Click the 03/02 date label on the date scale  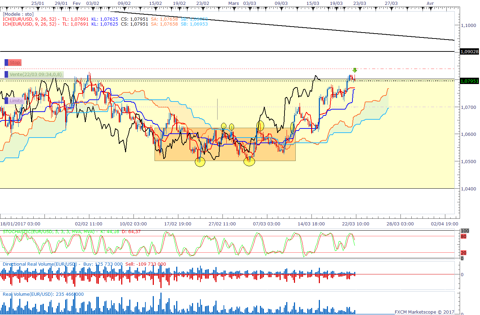[93, 3]
